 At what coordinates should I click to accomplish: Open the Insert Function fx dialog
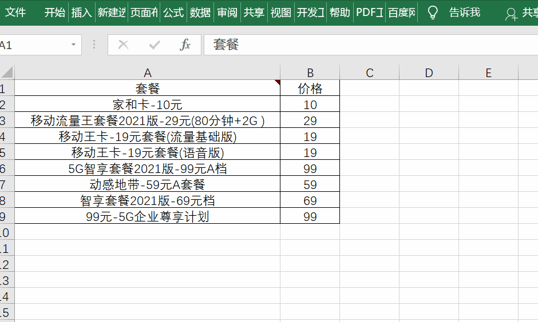185,45
